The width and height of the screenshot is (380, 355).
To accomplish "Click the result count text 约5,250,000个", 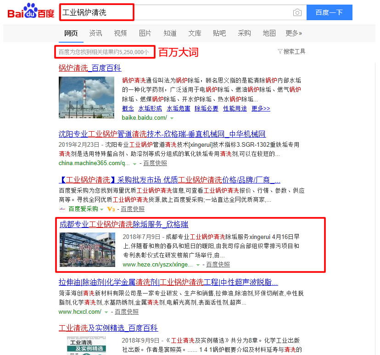I will point(132,52).
